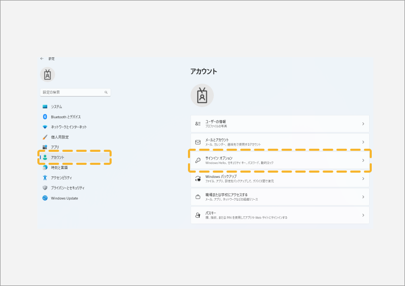The height and width of the screenshot is (286, 405).
Task: Open アクセシビリティ settings label
Action: (61, 178)
